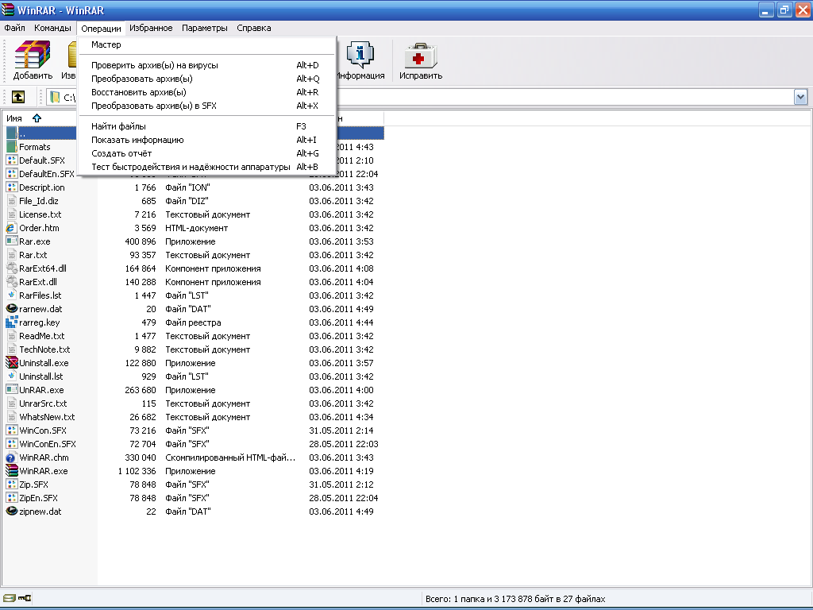Click the Добавить (Add) toolbar icon
Viewport: 813px width, 610px height.
(33, 56)
